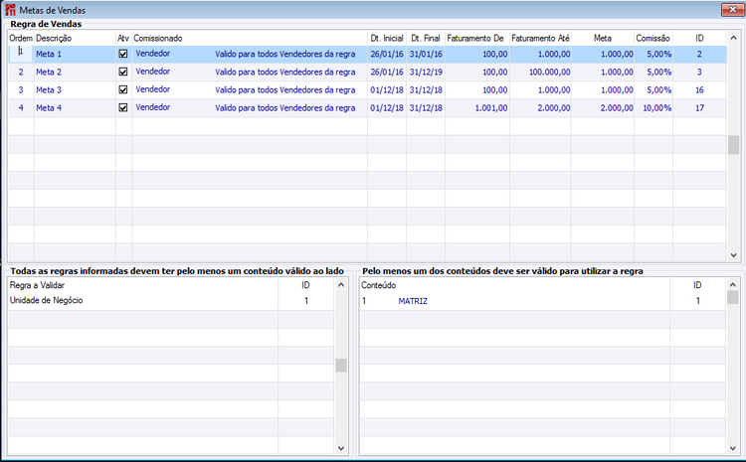Uncheck the Atv checkbox for Meta 1
The image size is (746, 462).
coord(123,54)
